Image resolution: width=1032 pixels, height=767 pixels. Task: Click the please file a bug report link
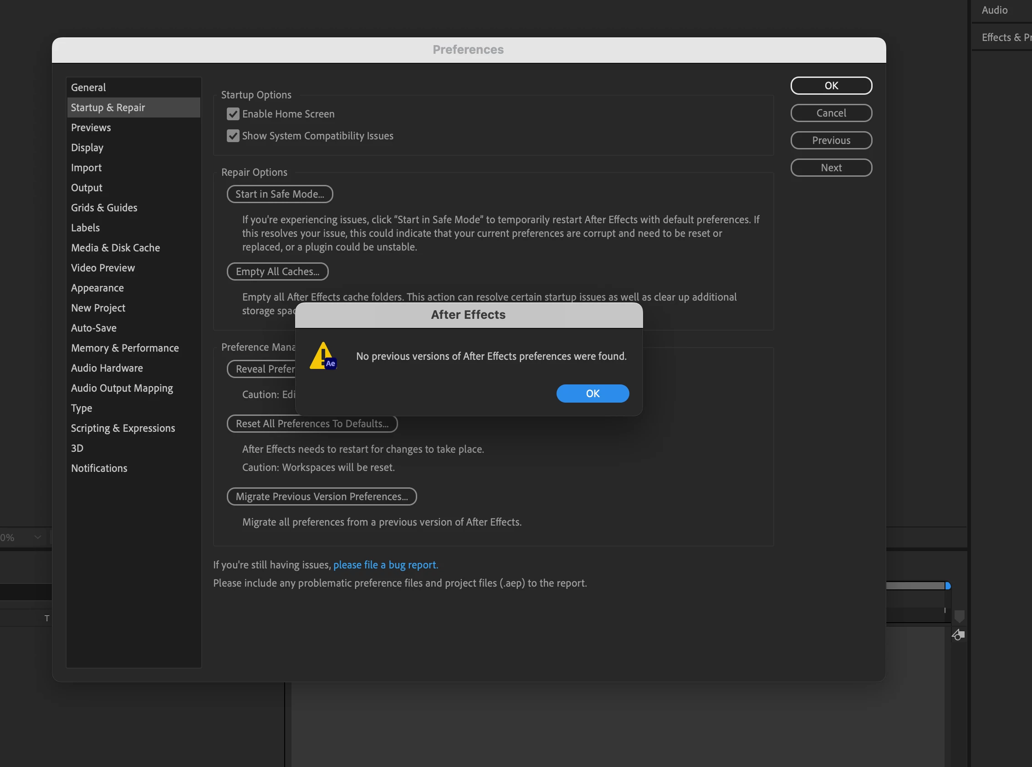click(x=385, y=565)
